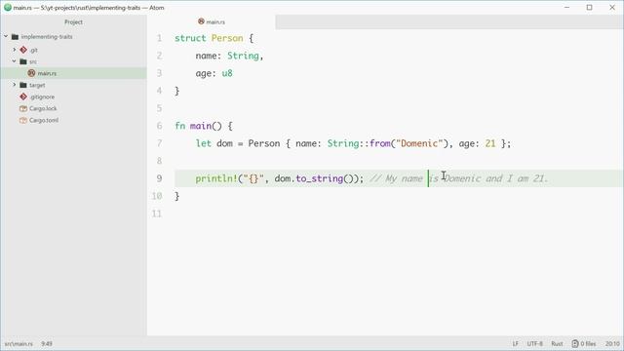
Task: Change UTF-8 encoding in status bar
Action: pyautogui.click(x=535, y=343)
